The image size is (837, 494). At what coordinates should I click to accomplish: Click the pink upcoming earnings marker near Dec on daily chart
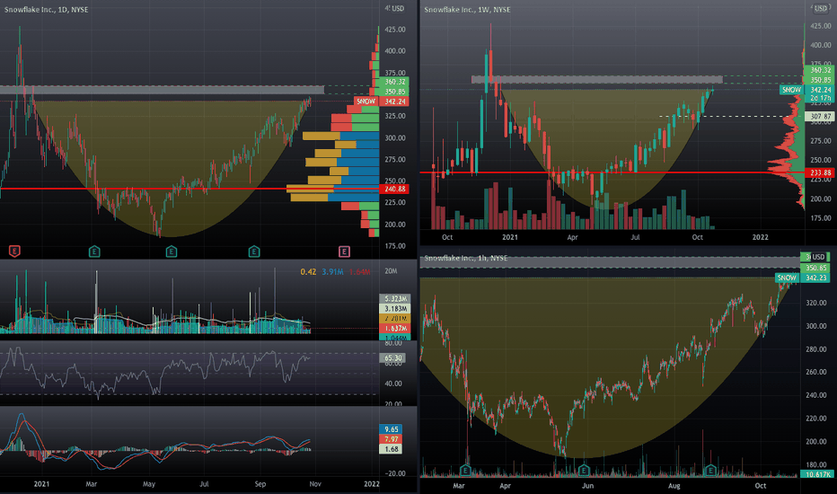(x=344, y=251)
